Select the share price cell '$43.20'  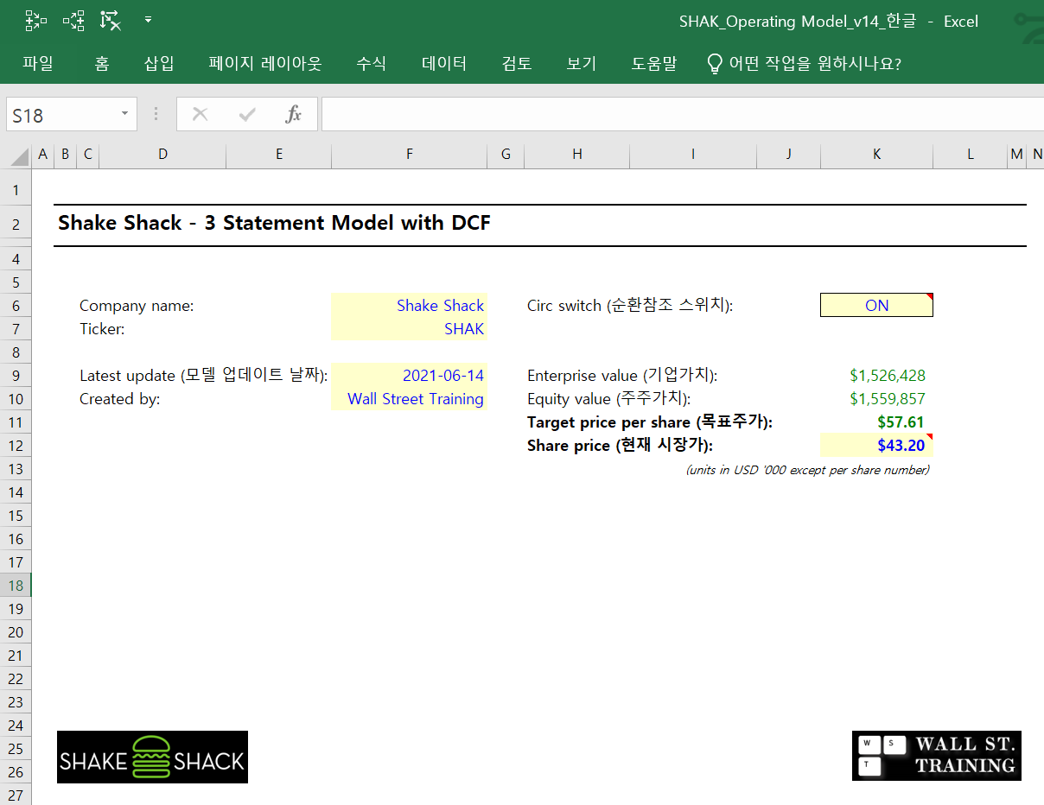point(876,446)
